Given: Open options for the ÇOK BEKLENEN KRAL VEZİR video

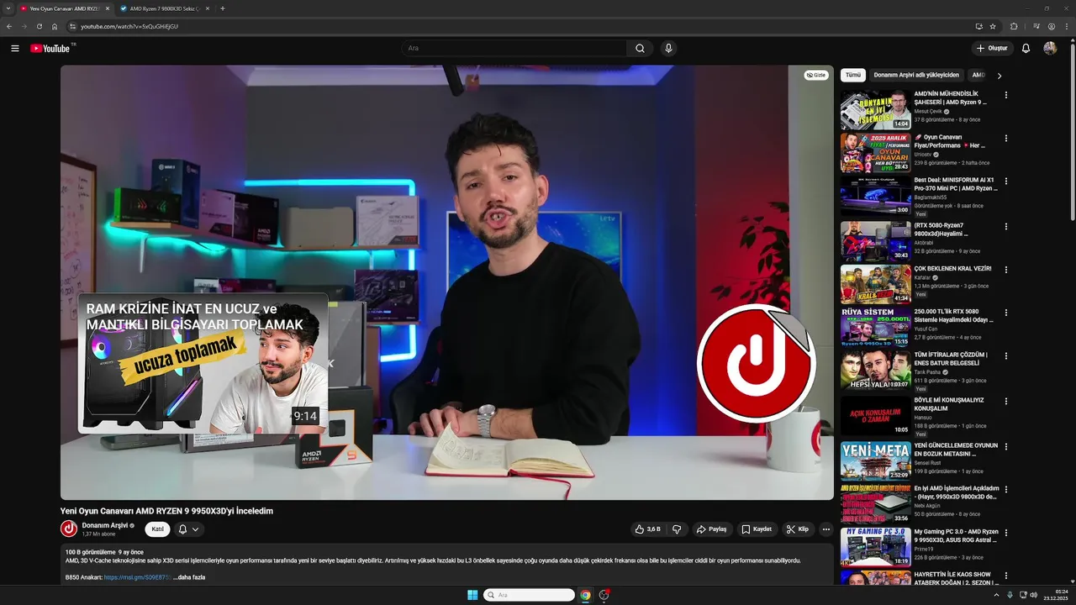Looking at the screenshot, I should [1005, 270].
